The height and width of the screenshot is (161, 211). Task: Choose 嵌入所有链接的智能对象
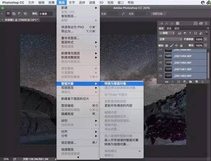click(122, 140)
